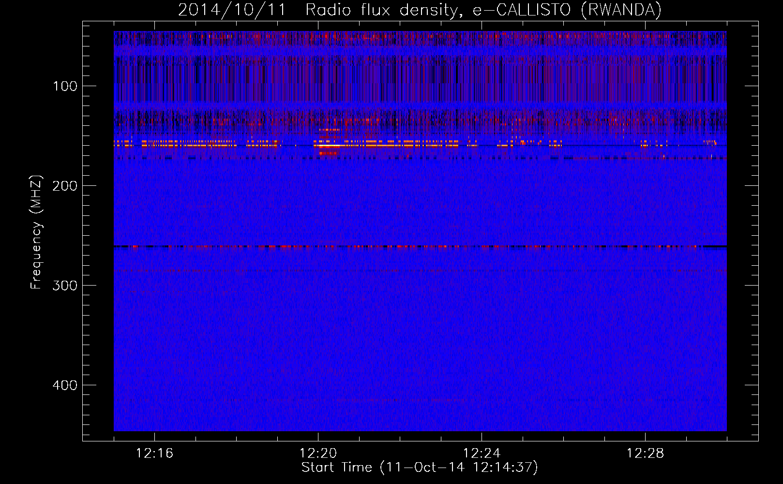Click the 12:24 time axis label
Viewport: 783px width, 484px height.
(x=482, y=453)
